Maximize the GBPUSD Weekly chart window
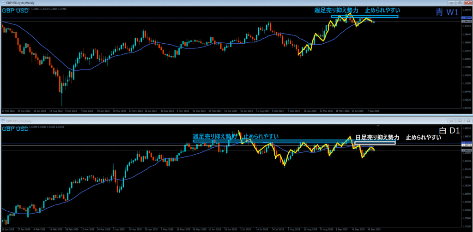This screenshot has height=232, width=473. point(461,2)
